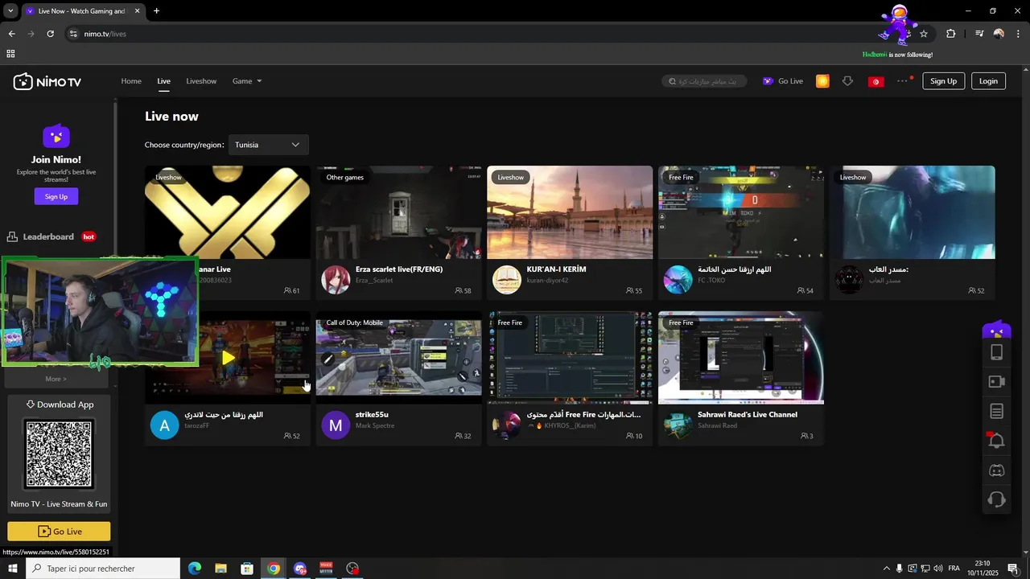Viewport: 1030px width, 579px height.
Task: Open the coin rewards icon in header
Action: pos(822,81)
